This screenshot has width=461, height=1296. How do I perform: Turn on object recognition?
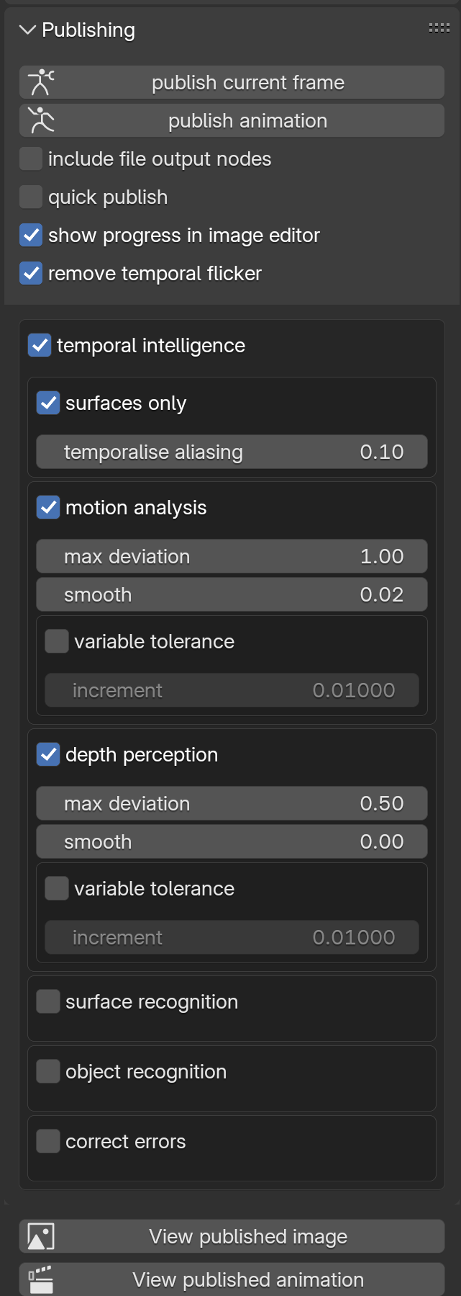[x=48, y=1071]
